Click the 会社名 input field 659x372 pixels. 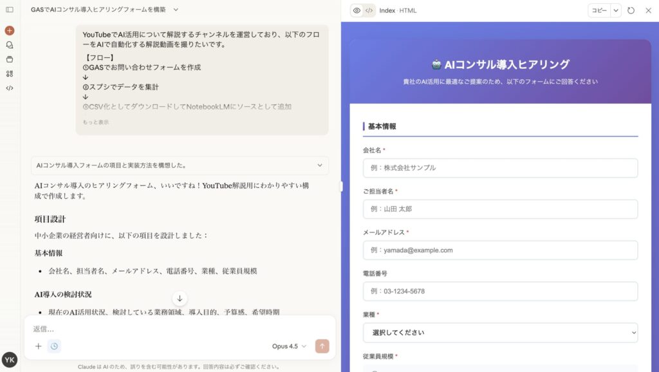[500, 168]
